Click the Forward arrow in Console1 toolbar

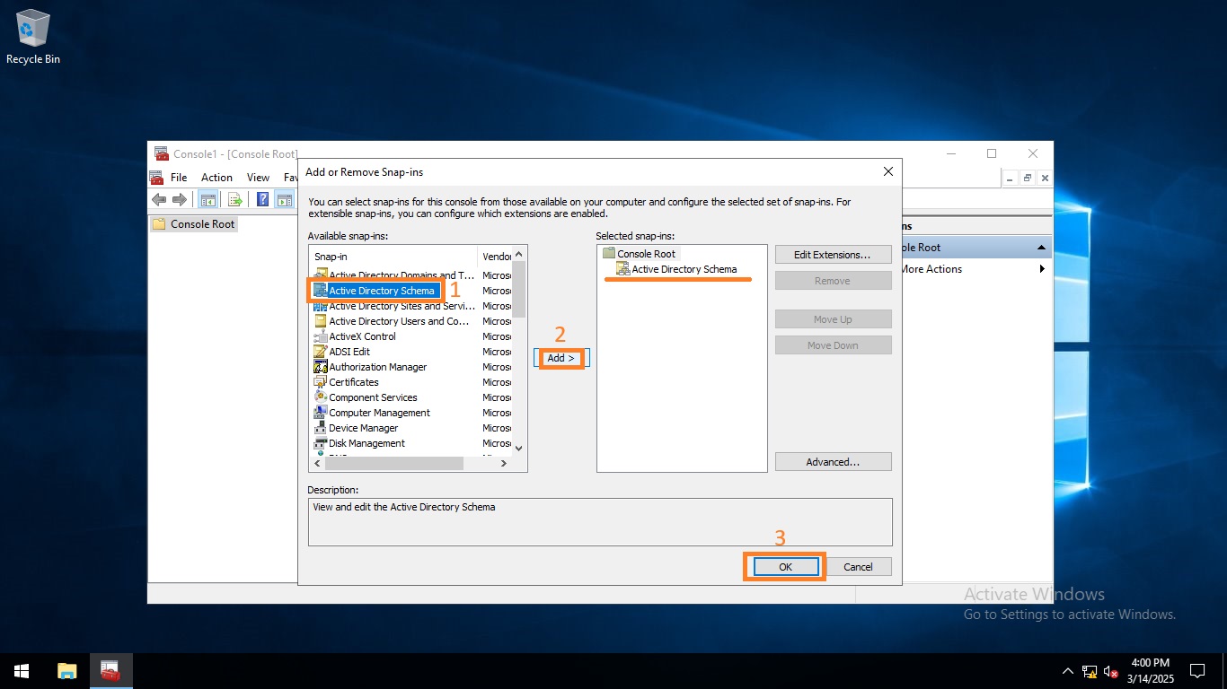tap(180, 200)
